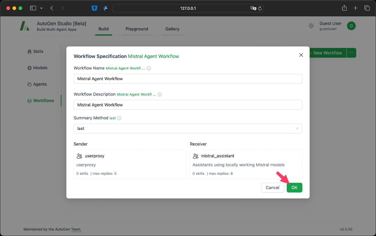Select the mistral_assistant Receiver agent card

[246, 164]
